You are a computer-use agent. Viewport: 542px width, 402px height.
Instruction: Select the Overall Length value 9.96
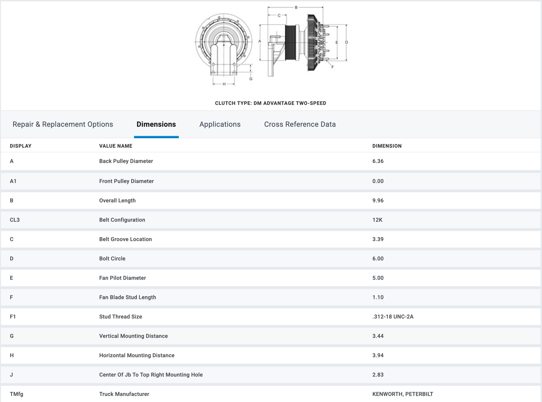tap(378, 201)
